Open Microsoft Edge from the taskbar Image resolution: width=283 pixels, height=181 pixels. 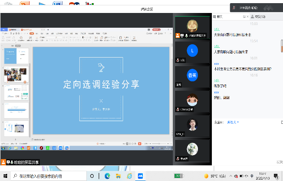[107, 176]
